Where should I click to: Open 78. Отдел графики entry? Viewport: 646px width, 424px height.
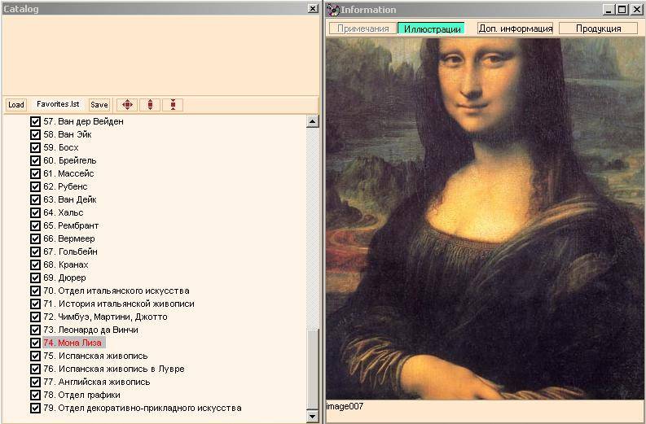coord(81,396)
